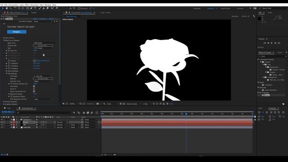Click the Reset link for the Form effect
288x162 pixels.
click(x=35, y=19)
